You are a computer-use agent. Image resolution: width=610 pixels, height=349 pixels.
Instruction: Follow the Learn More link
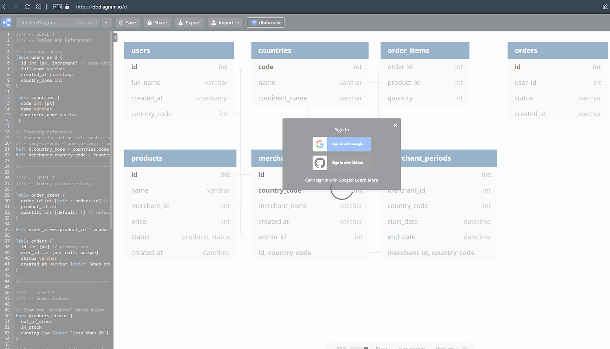[x=366, y=180]
